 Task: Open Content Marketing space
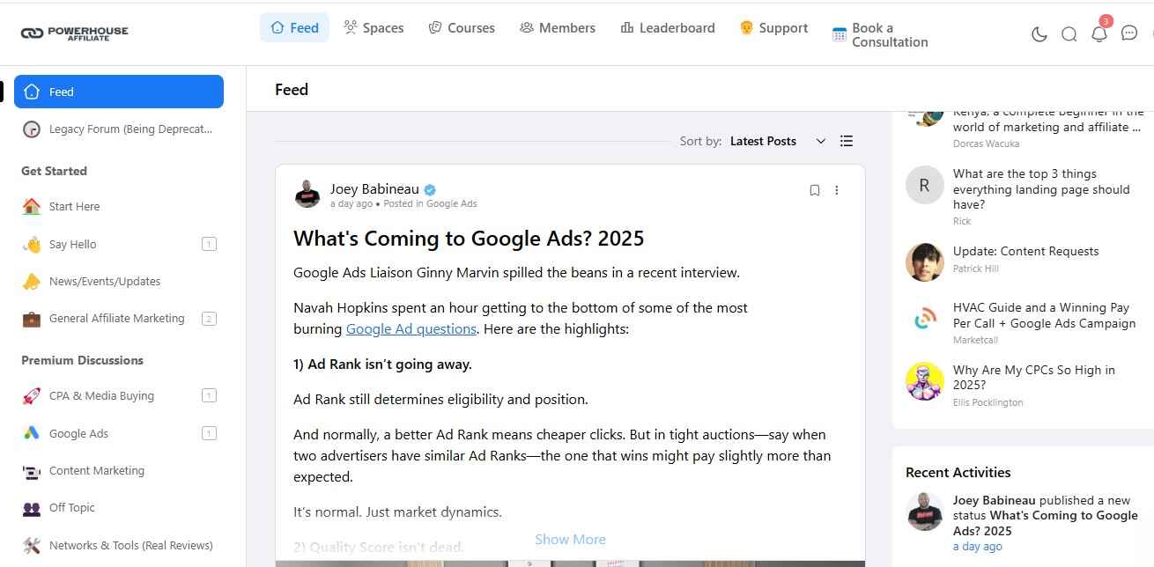point(119,470)
